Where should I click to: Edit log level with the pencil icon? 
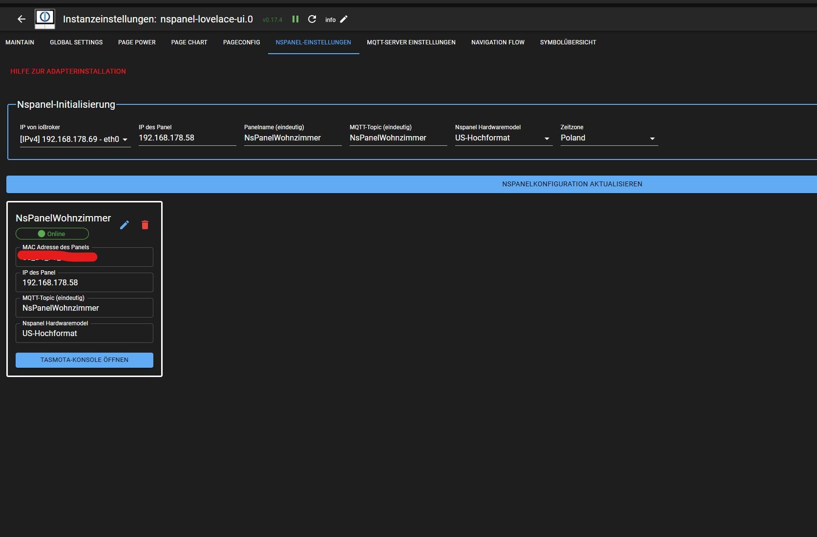pos(344,19)
